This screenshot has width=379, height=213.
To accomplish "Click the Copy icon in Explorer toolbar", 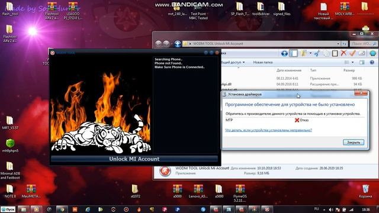I will point(326,53).
